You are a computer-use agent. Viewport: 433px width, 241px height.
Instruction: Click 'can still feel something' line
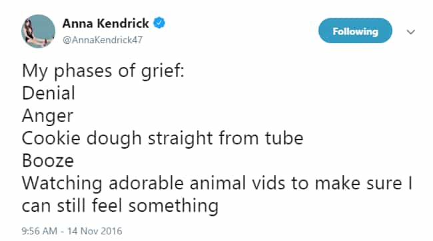click(x=120, y=206)
